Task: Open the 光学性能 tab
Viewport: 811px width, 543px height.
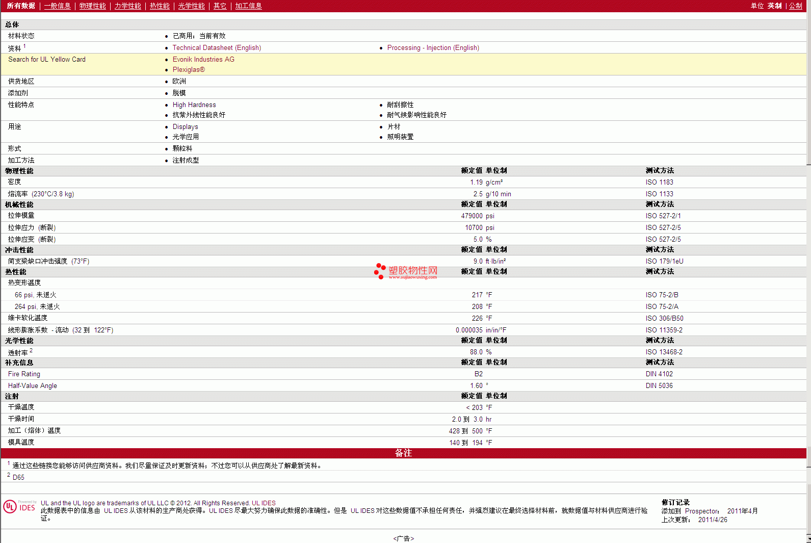Action: click(191, 6)
